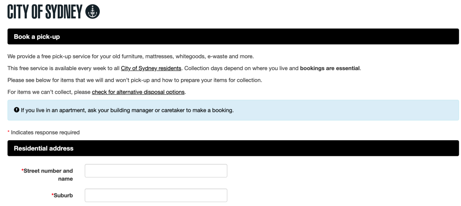Click the City of Sydney wordmark logo

(x=45, y=12)
